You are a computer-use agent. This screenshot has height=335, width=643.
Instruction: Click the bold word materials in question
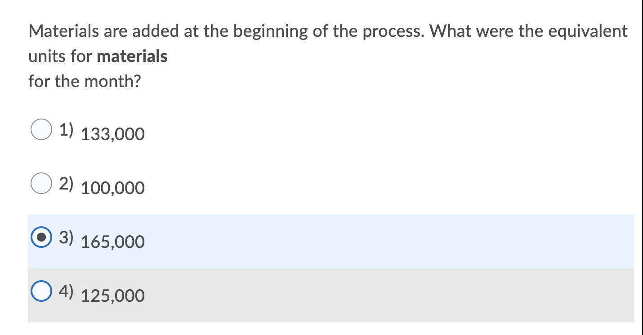[x=132, y=56]
